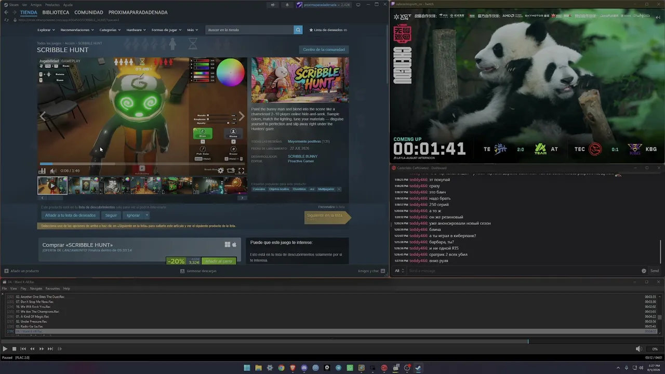The height and width of the screenshot is (374, 665).
Task: Expand Formas de jugar menu
Action: 166,30
